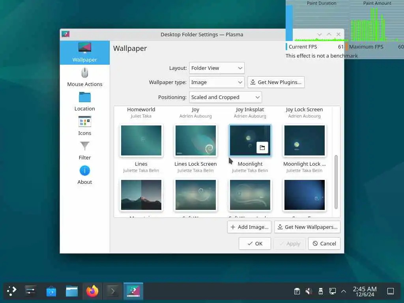Click the wallpaper list vertical scrollbar
404x303 pixels.
[x=336, y=182]
